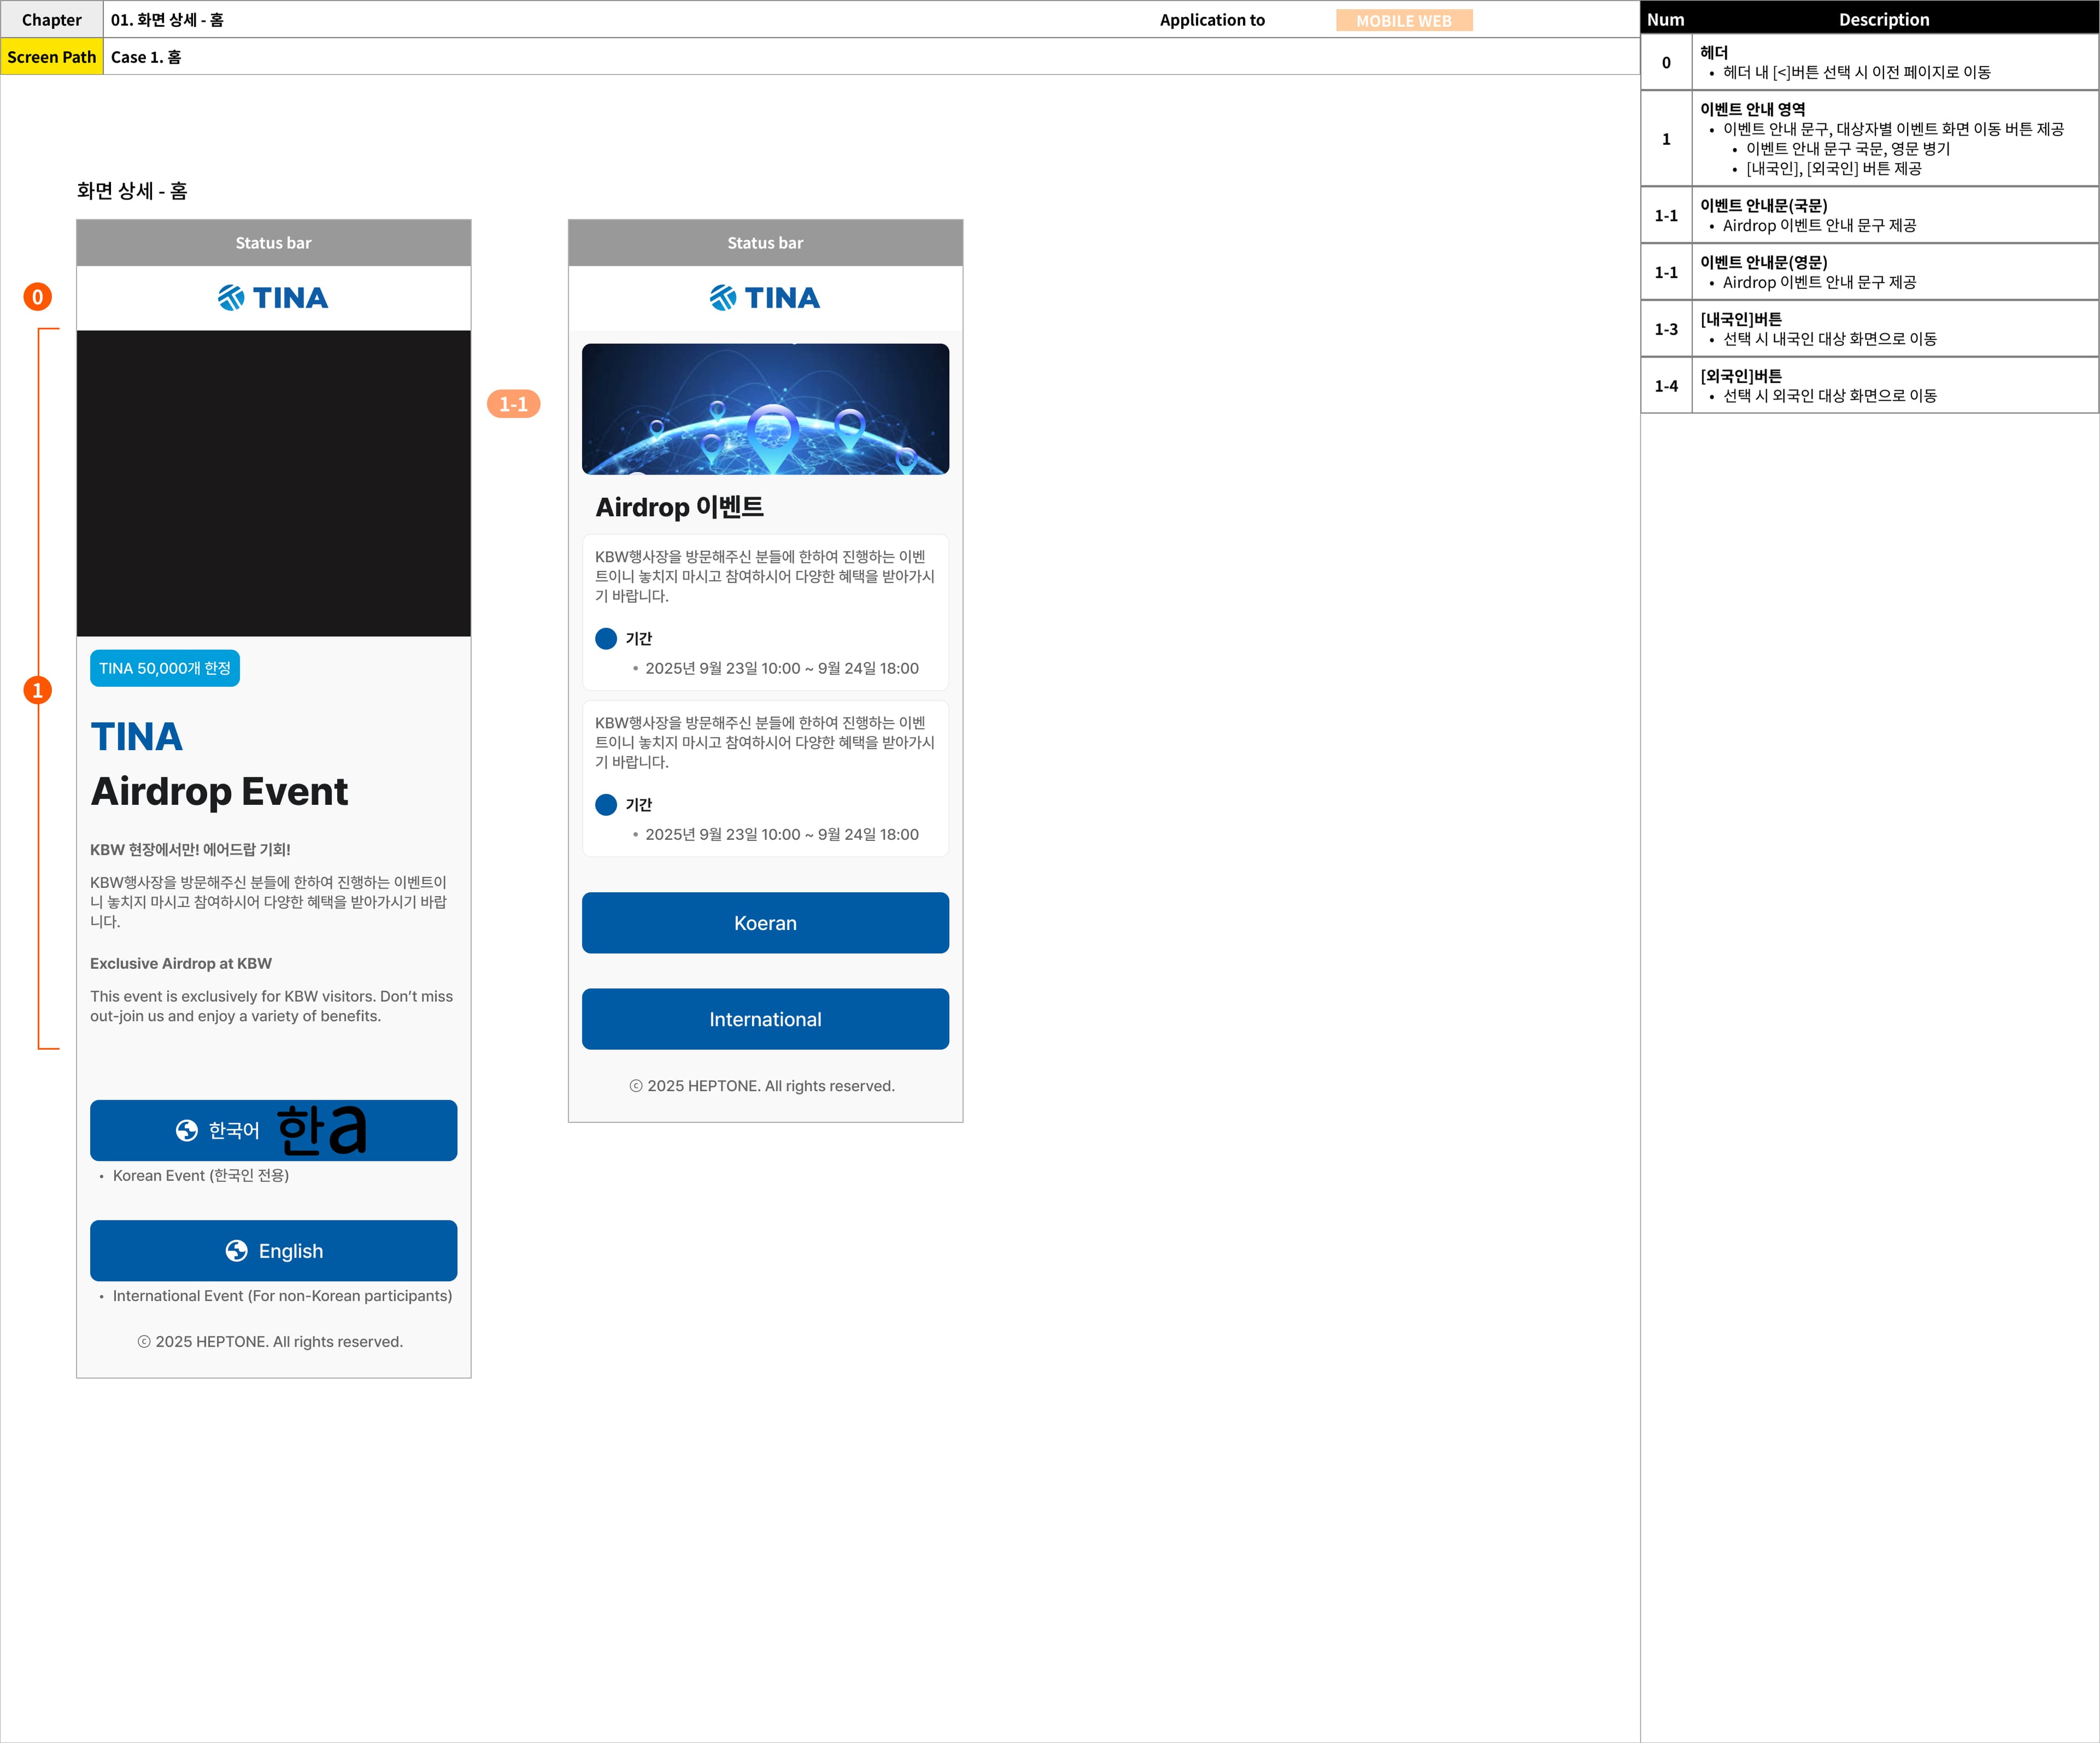Select the 1-1 annotation badge

point(514,404)
